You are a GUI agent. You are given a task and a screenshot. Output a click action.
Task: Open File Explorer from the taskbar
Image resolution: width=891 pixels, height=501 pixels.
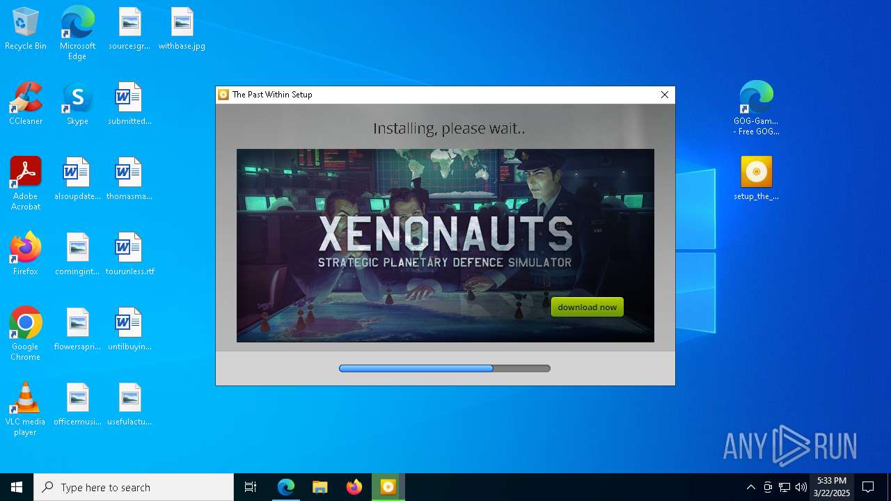[320, 487]
